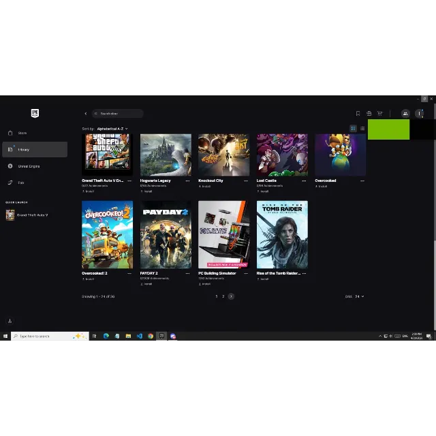The width and height of the screenshot is (436, 436).
Task: Select Rise of the Tomb Raider cover
Action: [282, 234]
